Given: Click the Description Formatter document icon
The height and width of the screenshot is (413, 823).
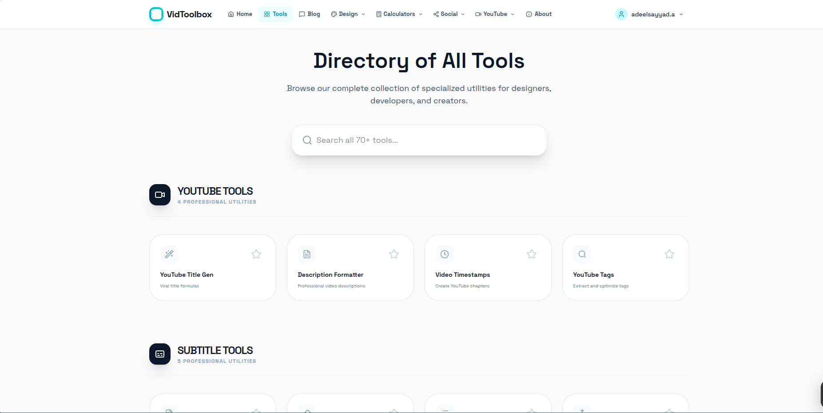Looking at the screenshot, I should pyautogui.click(x=306, y=254).
